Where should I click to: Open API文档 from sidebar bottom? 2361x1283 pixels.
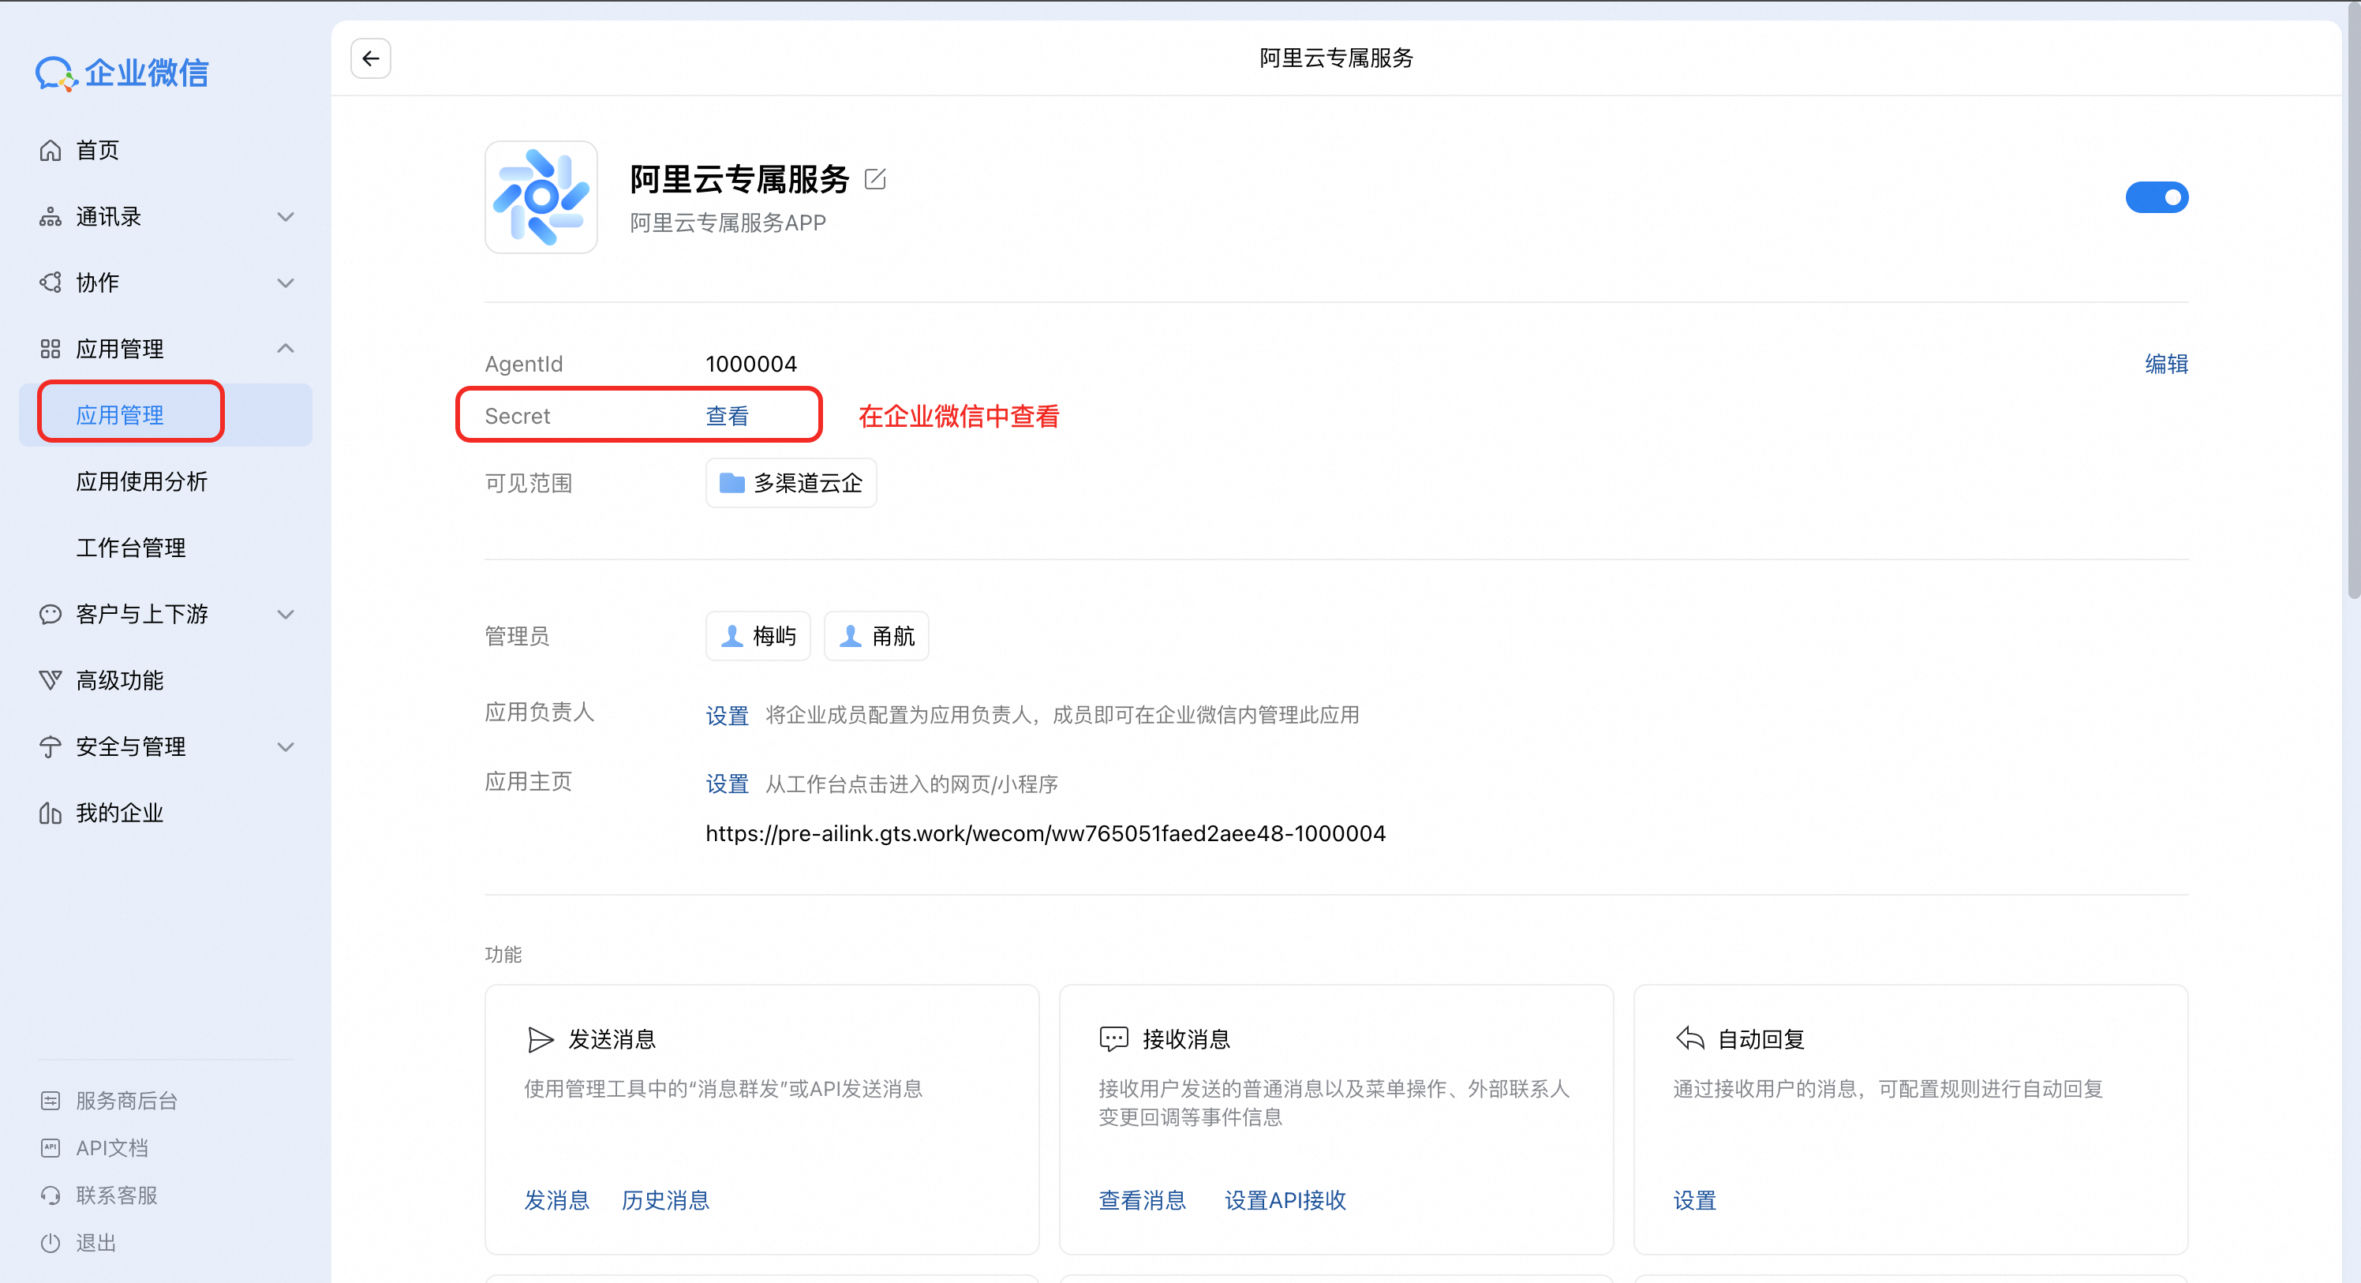tap(111, 1148)
